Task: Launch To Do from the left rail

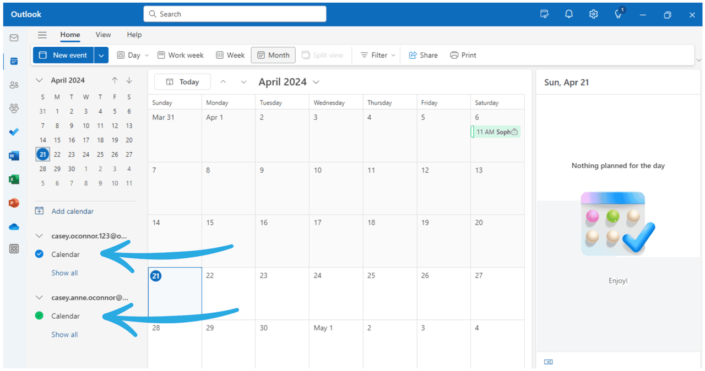Action: point(14,131)
